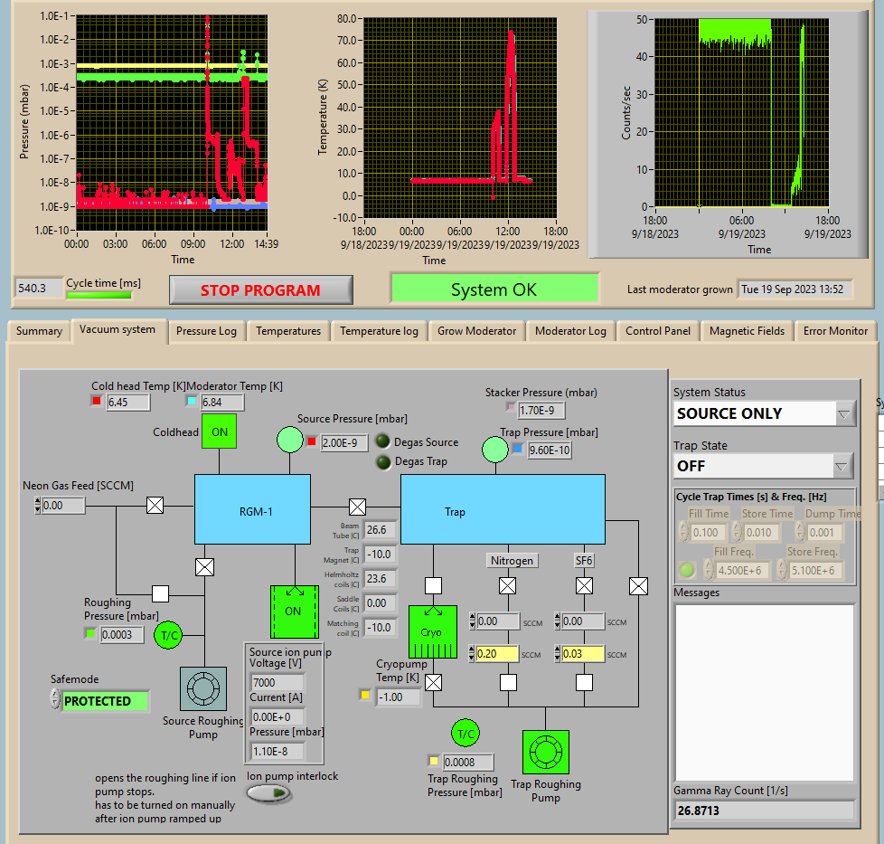Switch to the Pressure Log tab
The height and width of the screenshot is (844, 884).
coord(206,331)
